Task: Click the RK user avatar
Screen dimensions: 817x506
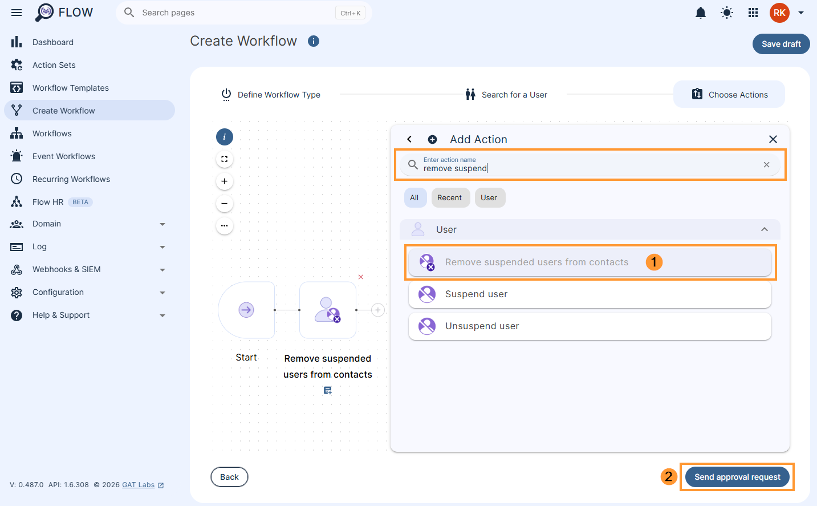Action: pyautogui.click(x=779, y=13)
